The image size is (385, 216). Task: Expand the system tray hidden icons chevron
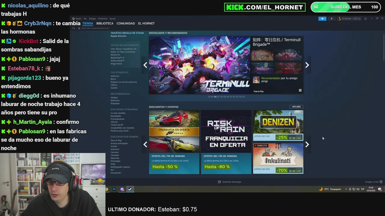click(346, 189)
